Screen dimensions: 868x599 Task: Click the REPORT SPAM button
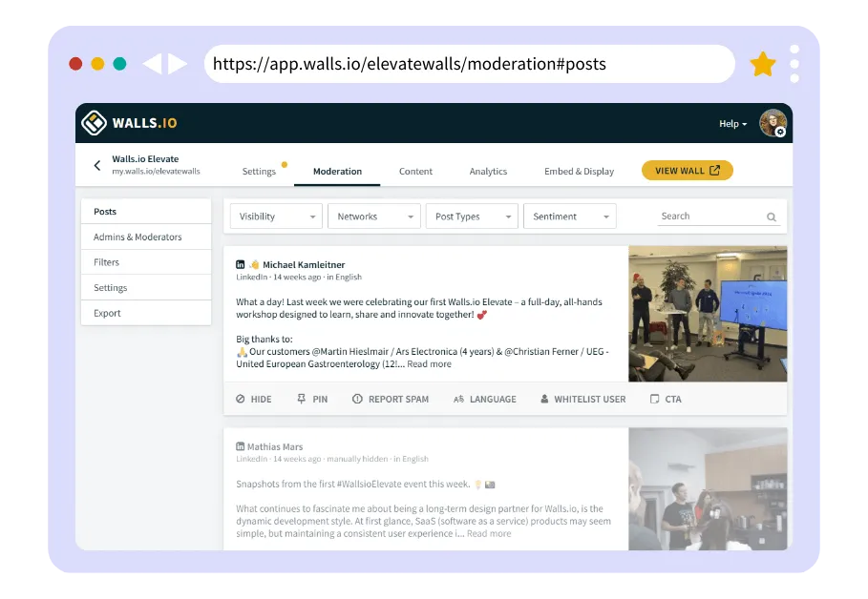391,399
